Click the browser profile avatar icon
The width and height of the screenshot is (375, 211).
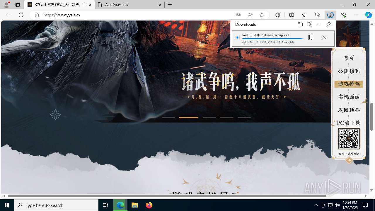coord(6,5)
